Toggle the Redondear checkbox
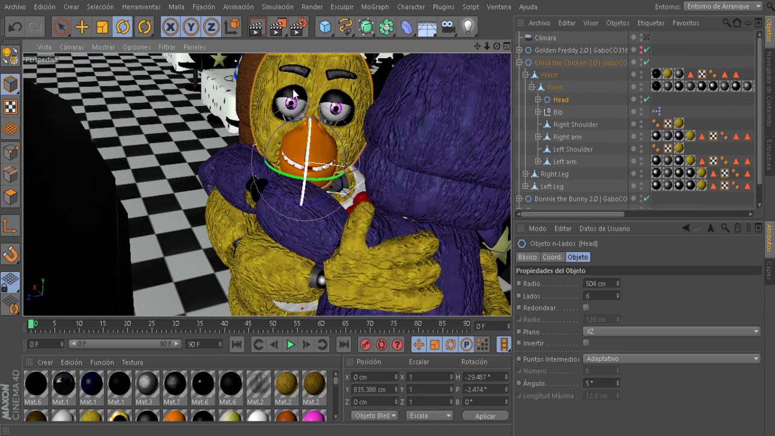The image size is (775, 436). pos(586,308)
